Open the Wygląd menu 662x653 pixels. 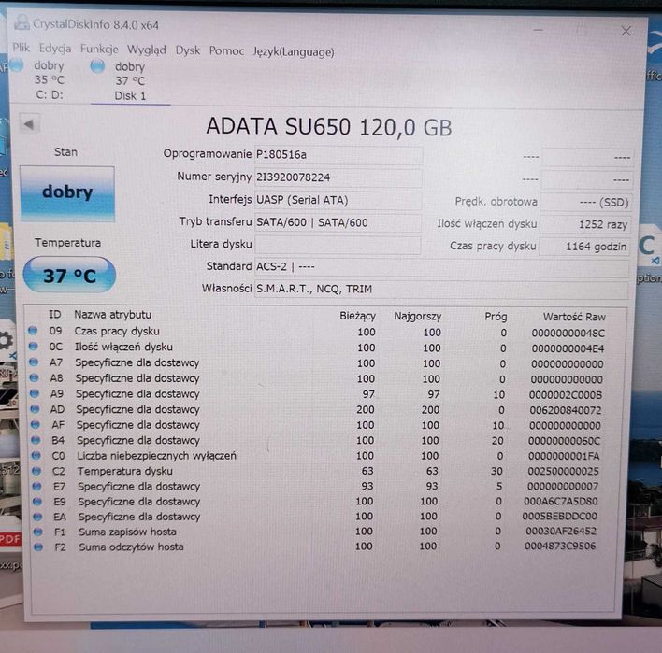[x=147, y=50]
